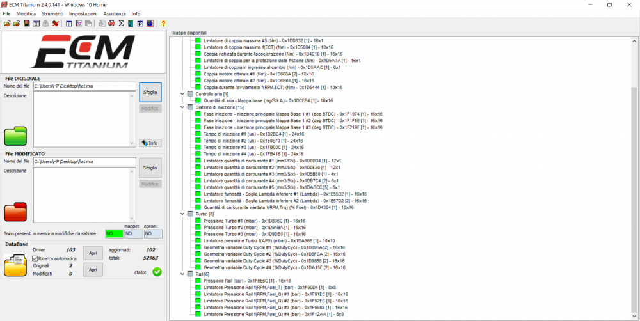The height and width of the screenshot is (321, 640).
Task: Open the Impostazioni menu
Action: [83, 13]
